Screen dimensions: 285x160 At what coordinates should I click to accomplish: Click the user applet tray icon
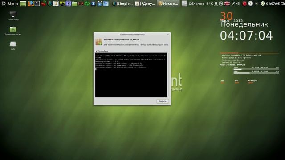(x=216, y=4)
